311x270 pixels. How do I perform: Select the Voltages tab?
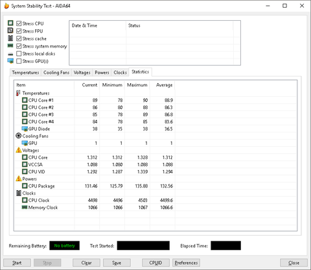(x=82, y=73)
